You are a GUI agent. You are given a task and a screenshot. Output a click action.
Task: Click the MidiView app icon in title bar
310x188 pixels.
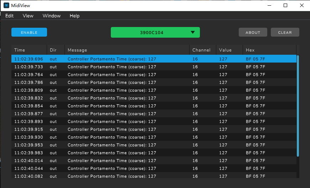pos(6,5)
